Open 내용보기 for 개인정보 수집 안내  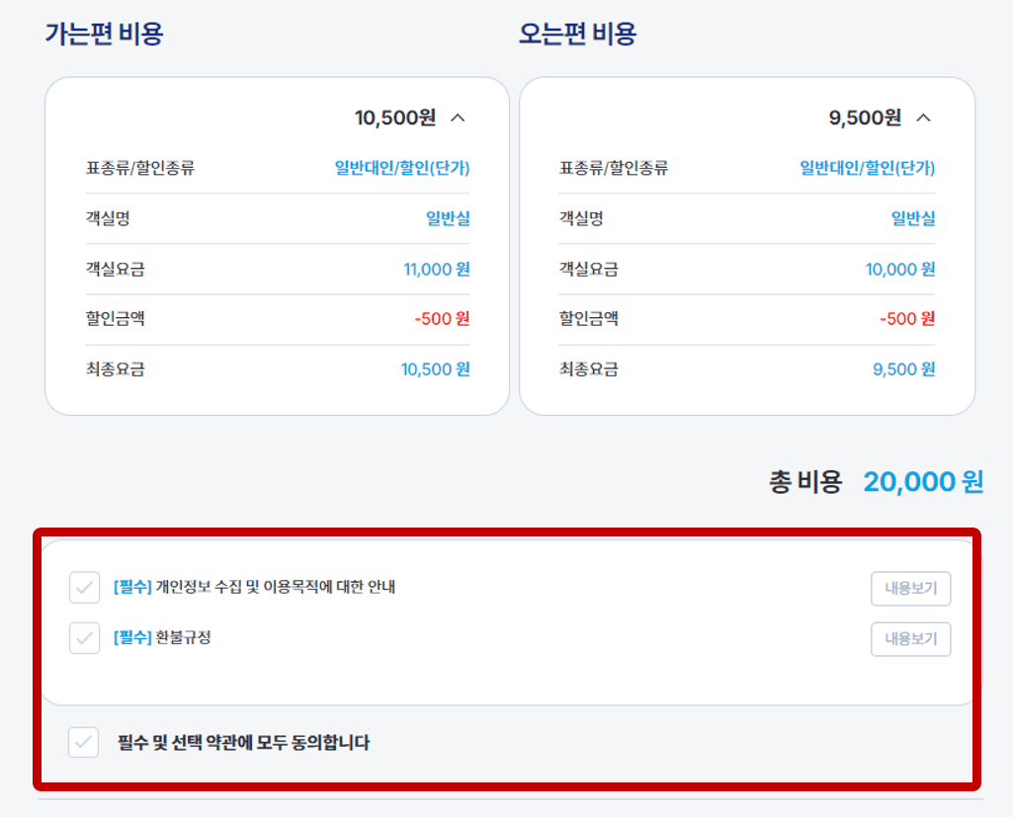coord(909,588)
